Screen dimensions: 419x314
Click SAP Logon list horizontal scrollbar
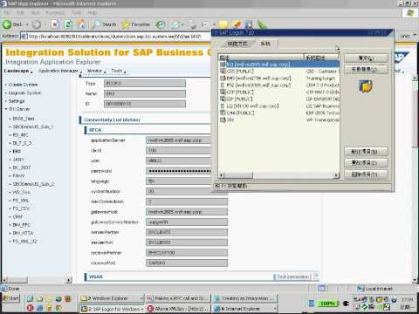tap(279, 175)
